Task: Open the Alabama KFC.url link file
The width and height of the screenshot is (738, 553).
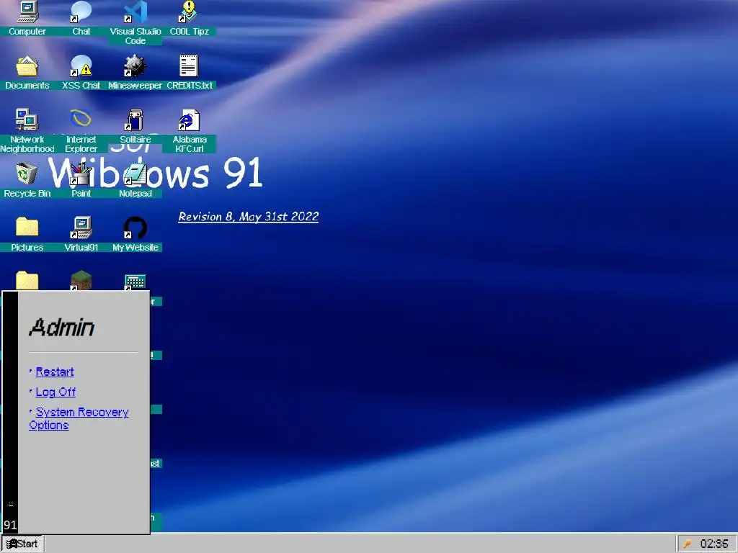Action: [x=190, y=131]
